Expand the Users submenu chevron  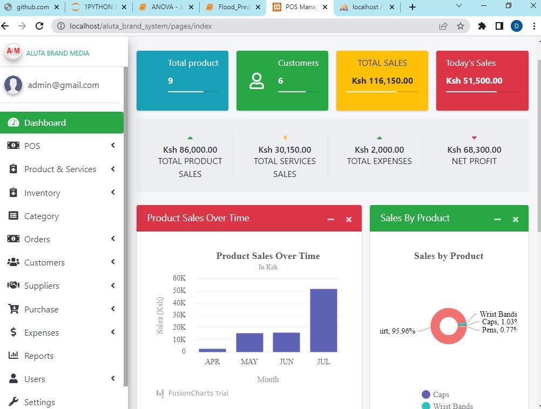click(112, 379)
